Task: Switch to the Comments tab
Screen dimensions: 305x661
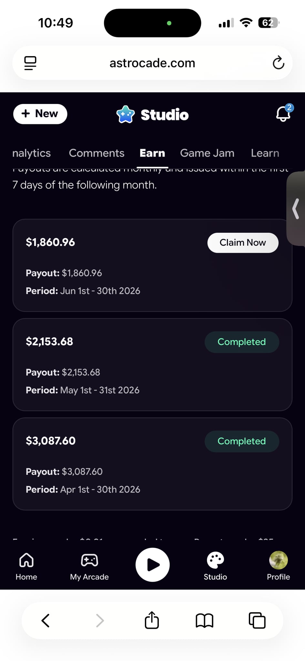Action: pos(97,153)
